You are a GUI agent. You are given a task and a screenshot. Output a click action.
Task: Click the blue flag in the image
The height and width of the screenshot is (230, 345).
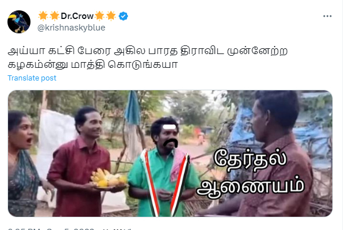[132, 108]
